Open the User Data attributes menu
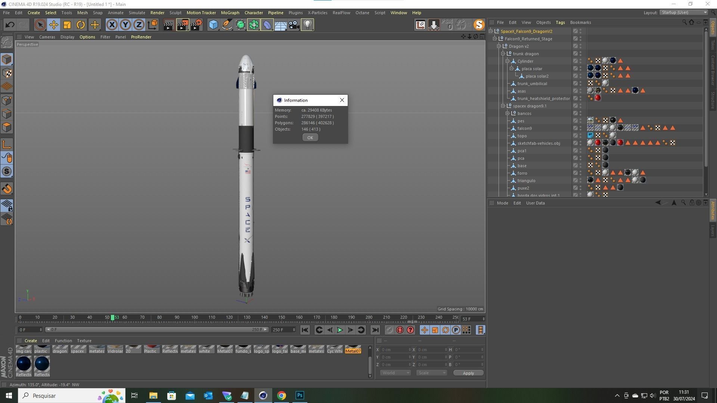 coord(535,203)
